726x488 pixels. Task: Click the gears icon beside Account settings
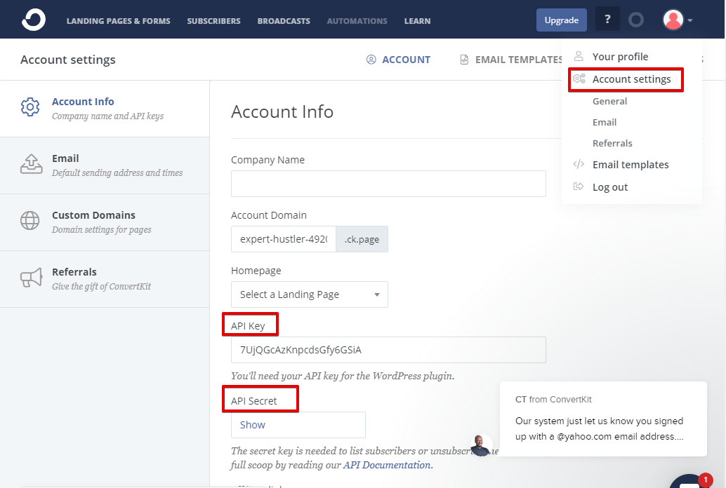pyautogui.click(x=579, y=78)
